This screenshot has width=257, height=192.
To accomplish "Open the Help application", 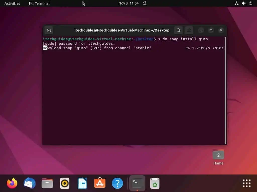I will click(x=117, y=183).
